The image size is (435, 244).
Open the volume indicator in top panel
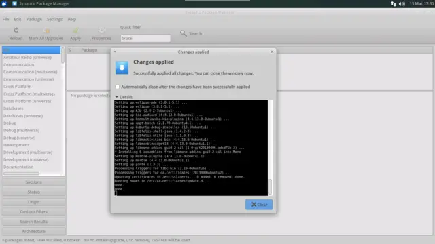click(x=402, y=4)
